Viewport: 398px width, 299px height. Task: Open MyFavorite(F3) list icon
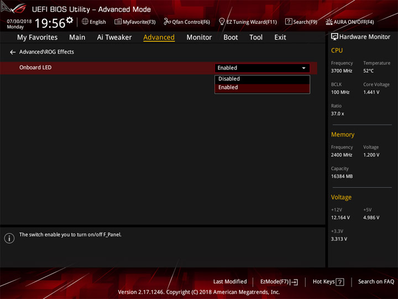118,22
